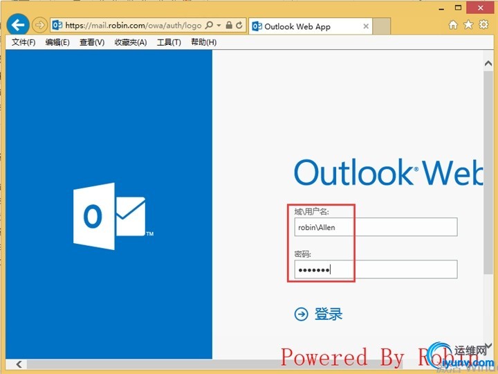Click the security lock icon
Image resolution: width=498 pixels, height=374 pixels.
[229, 25]
